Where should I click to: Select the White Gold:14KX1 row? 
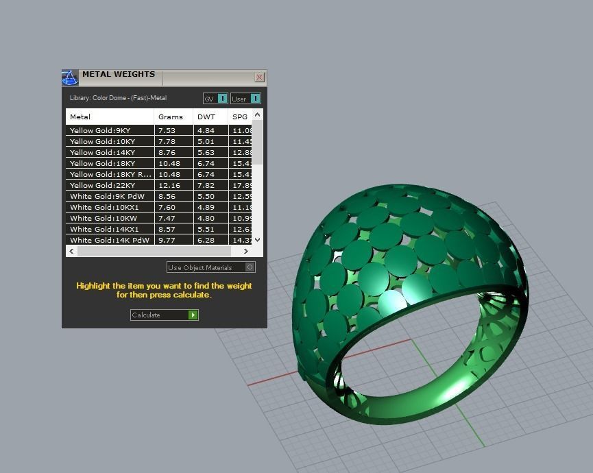coord(159,229)
